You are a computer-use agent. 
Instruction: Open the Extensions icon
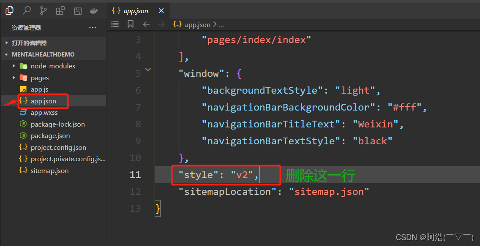point(60,11)
